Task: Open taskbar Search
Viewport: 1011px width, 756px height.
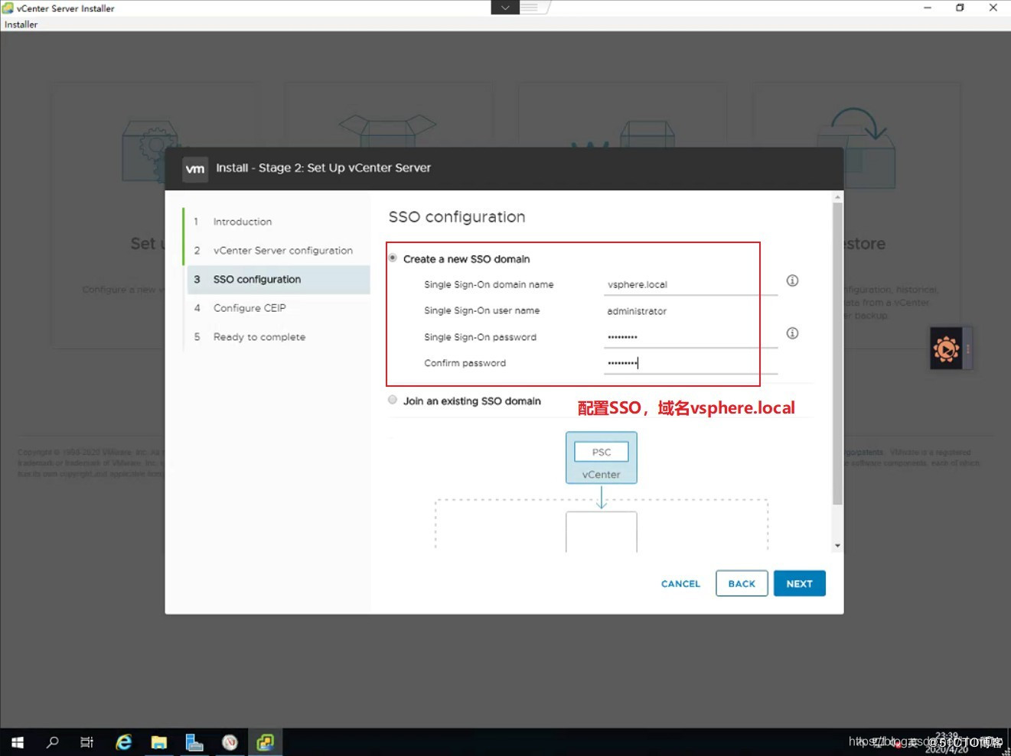Action: (52, 742)
